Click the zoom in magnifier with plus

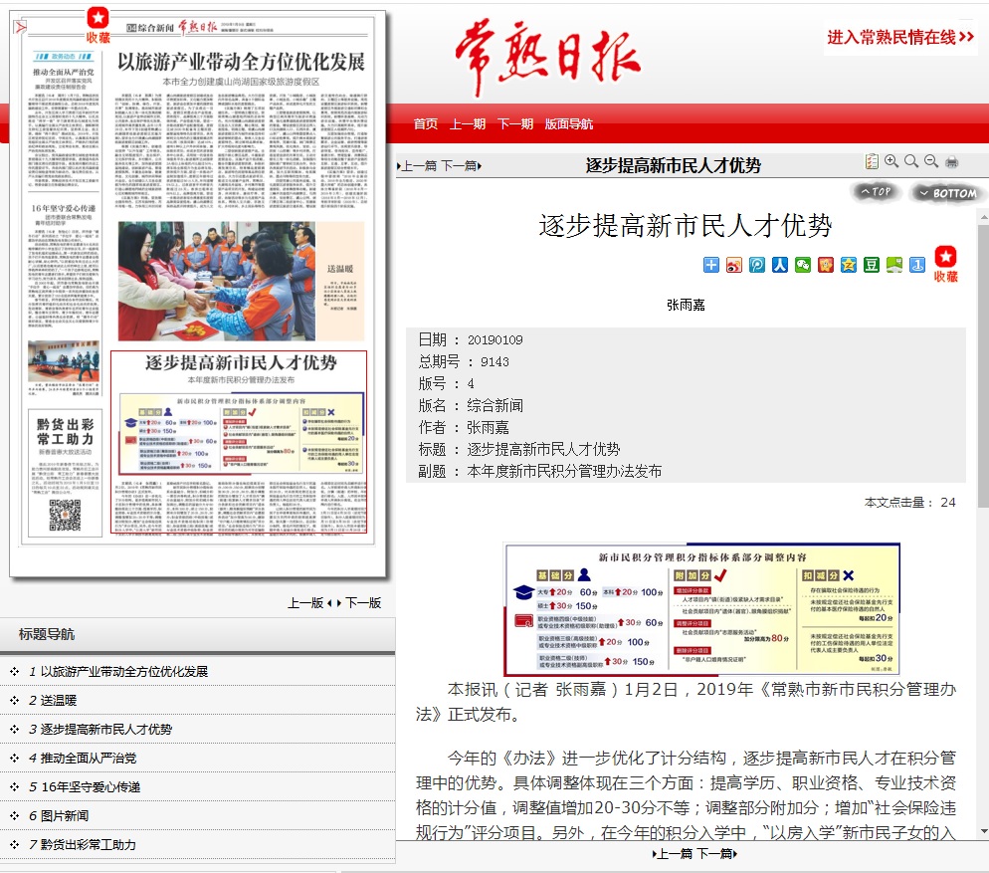pos(891,161)
